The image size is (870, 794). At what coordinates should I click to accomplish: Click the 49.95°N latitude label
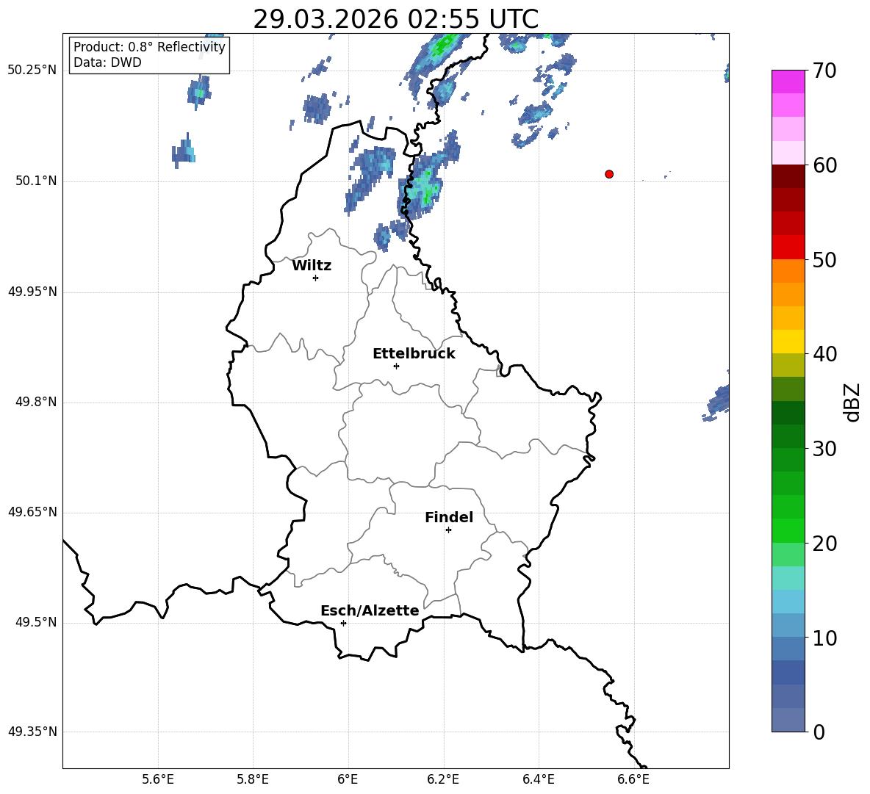click(32, 292)
